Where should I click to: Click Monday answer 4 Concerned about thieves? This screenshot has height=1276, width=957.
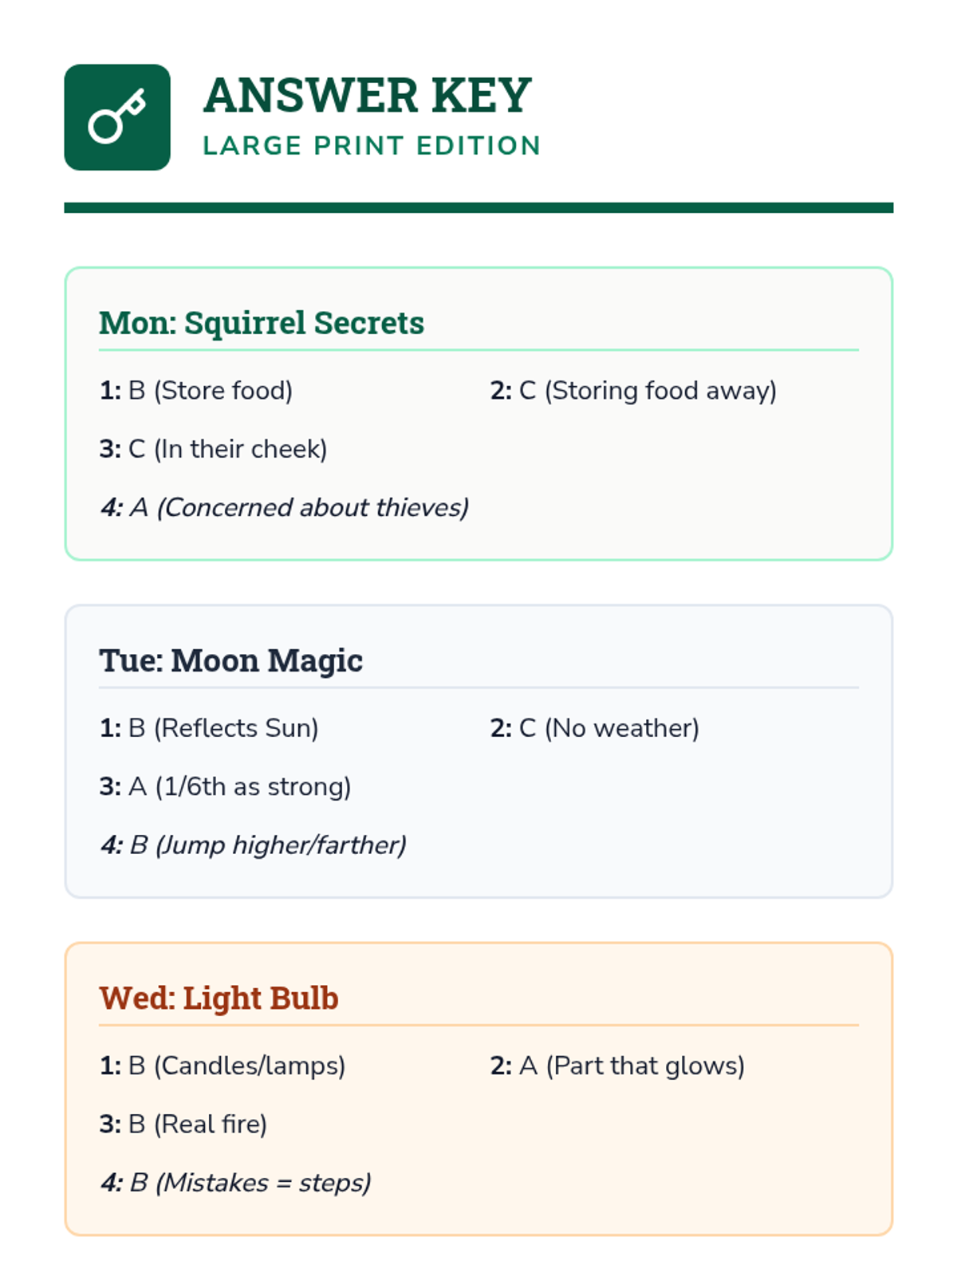285,507
